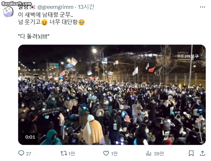Click the tweet text "다 돌려놔!!!"
211x161 pixels.
click(34, 36)
